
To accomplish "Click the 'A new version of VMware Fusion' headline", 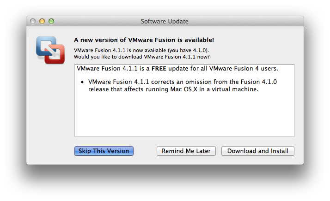I will point(144,40).
